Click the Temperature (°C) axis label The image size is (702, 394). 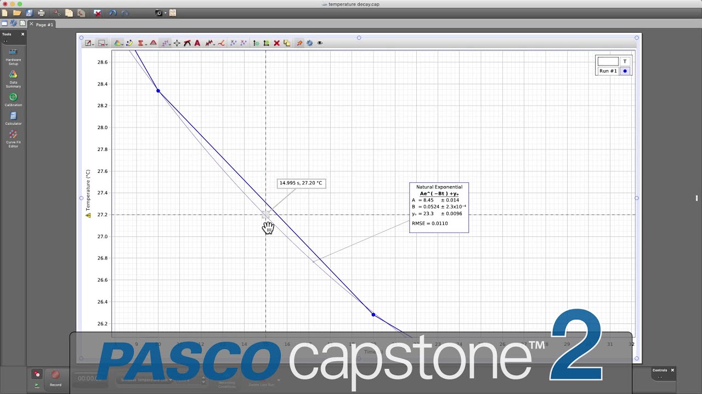point(88,190)
